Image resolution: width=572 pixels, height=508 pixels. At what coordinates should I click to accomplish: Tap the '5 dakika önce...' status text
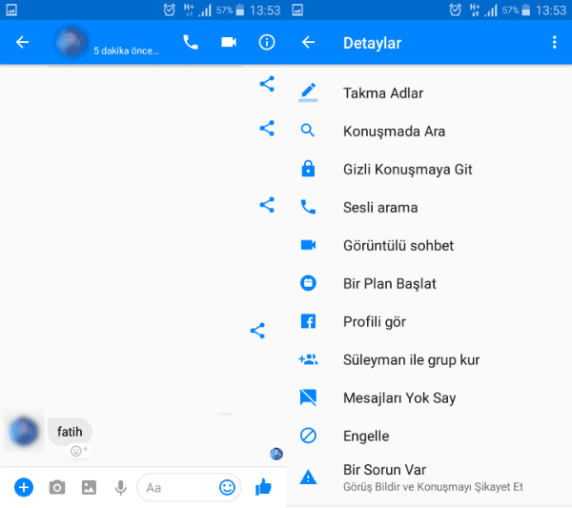[x=126, y=51]
